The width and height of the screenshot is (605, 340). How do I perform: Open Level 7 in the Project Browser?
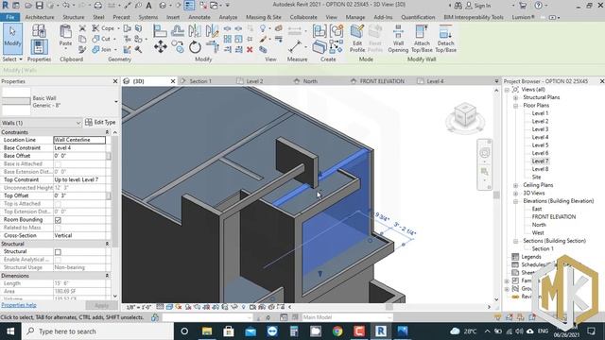(540, 161)
